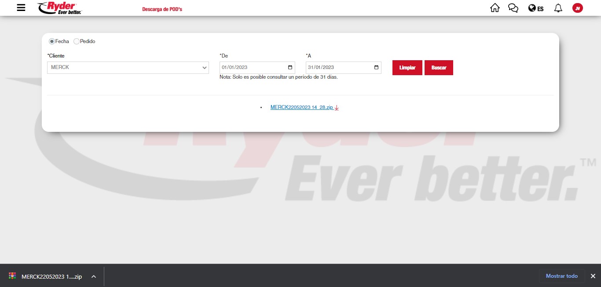Open the chat messages icon
The height and width of the screenshot is (287, 601).
513,8
